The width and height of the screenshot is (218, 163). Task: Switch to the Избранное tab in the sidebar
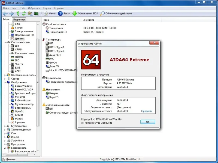(x=19, y=20)
